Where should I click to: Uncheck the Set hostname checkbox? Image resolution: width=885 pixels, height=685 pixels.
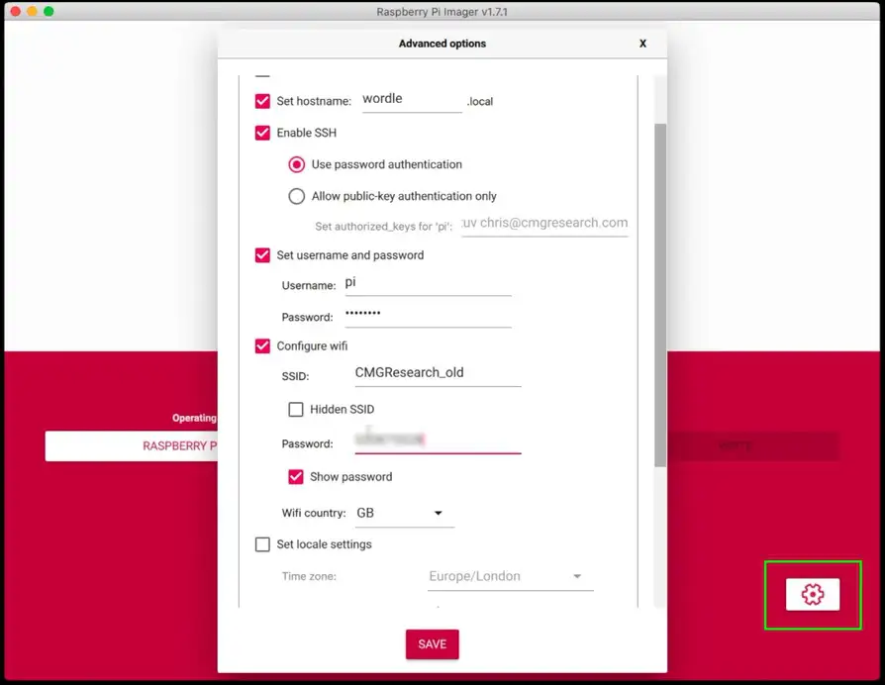(262, 101)
